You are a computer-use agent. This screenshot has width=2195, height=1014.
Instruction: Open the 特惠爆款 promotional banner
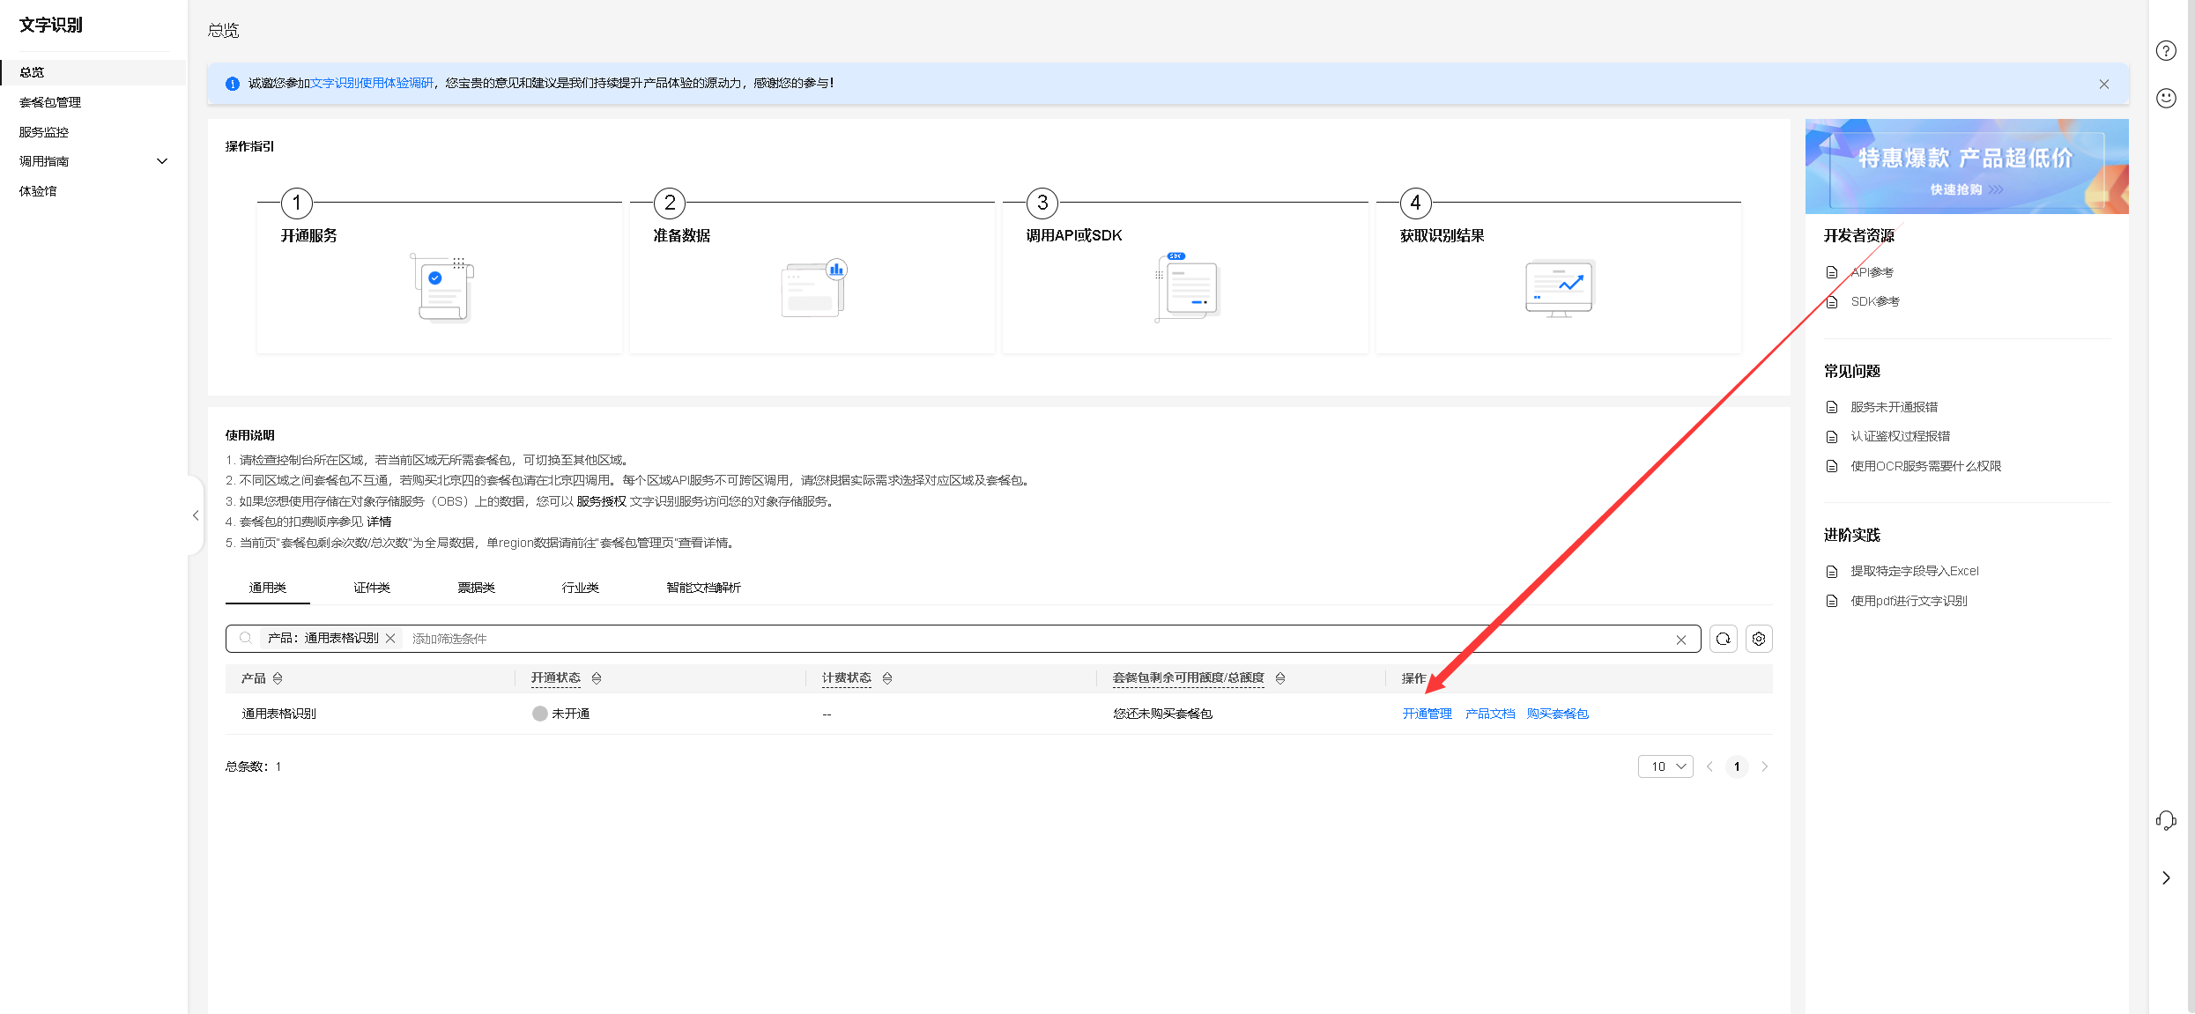pyautogui.click(x=1966, y=167)
